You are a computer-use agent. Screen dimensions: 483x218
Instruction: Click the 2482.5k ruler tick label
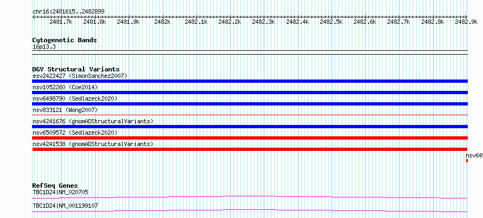(x=332, y=22)
